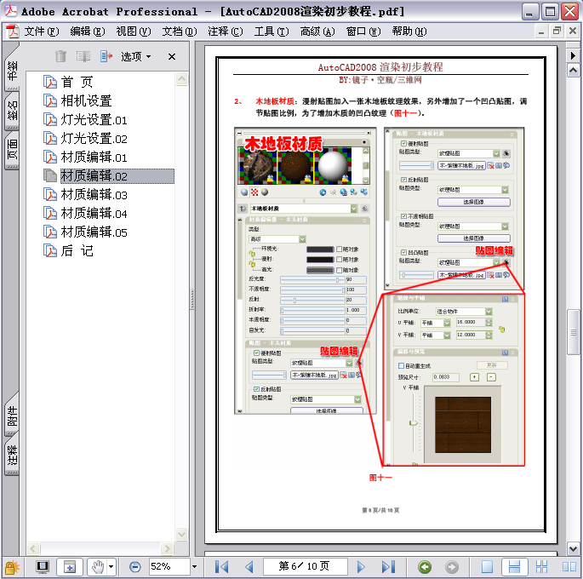Click expand current bookmark icon
The width and height of the screenshot is (583, 579).
coord(106,56)
